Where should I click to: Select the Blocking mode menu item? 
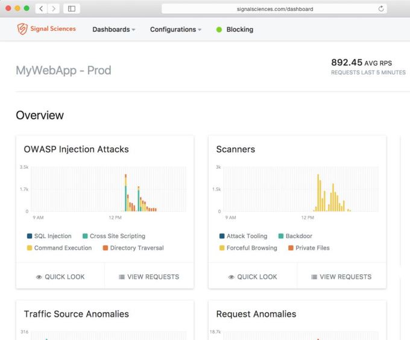tap(239, 30)
